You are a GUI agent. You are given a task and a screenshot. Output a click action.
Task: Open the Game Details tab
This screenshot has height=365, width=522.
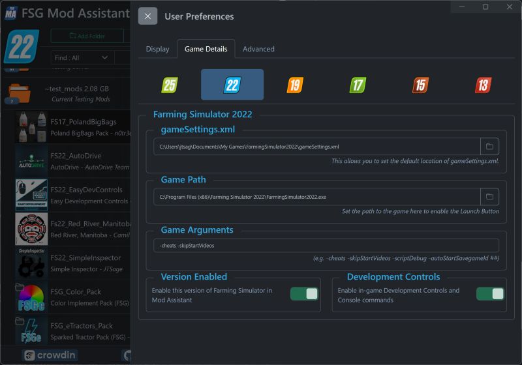point(206,49)
